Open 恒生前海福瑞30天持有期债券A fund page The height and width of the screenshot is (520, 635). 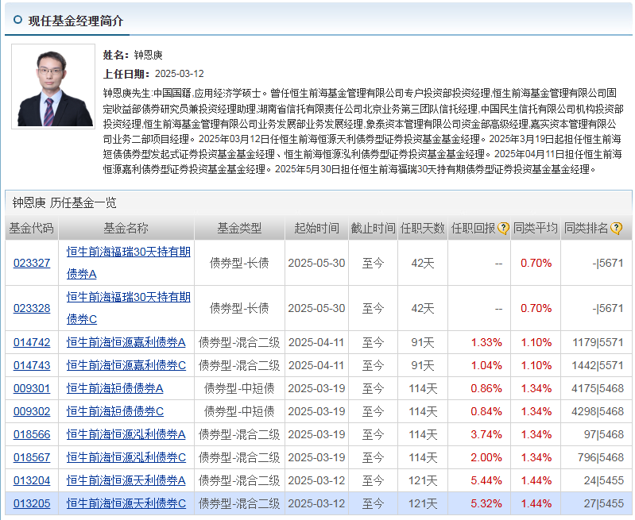click(x=129, y=263)
